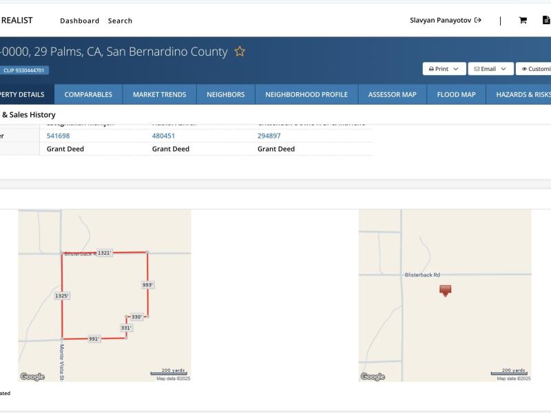Viewport: 551px width, 413px height.
Task: Click the document icon in top bar
Action: [x=543, y=21]
